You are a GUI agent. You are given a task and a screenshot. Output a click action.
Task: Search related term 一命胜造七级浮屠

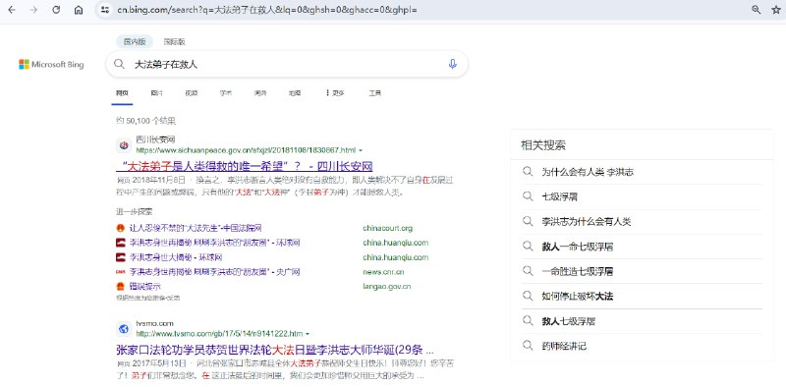click(577, 271)
